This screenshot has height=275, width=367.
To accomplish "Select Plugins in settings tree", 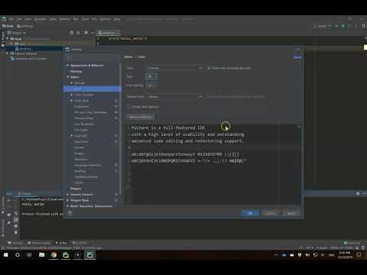I will [x=76, y=189].
